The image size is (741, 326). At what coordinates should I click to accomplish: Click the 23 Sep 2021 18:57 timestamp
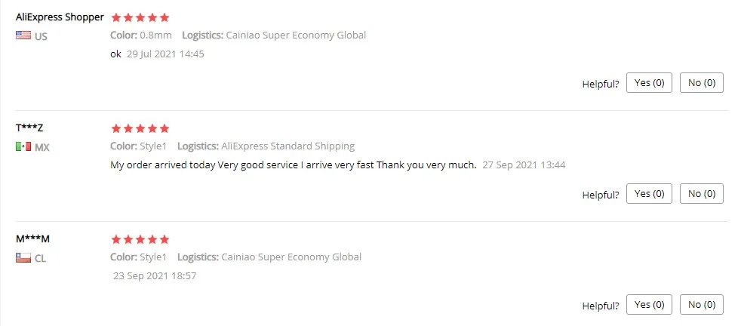coord(155,276)
